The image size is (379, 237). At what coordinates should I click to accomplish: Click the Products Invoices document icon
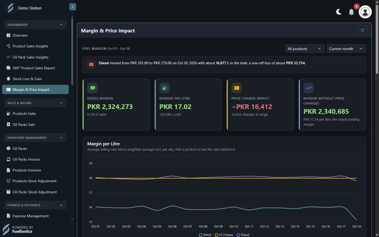(8, 170)
